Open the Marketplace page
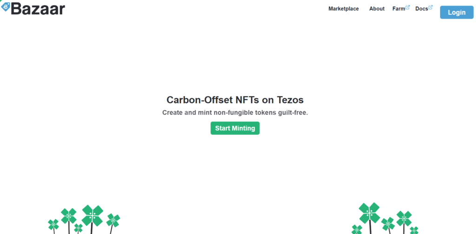This screenshot has height=234, width=476. tap(344, 9)
